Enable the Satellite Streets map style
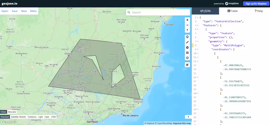 (18, 117)
